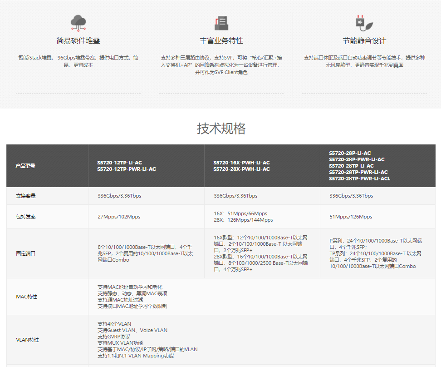Select model S5720-12TP-LI-AC in the table header
This screenshot has height=367, width=441.
pos(119,163)
